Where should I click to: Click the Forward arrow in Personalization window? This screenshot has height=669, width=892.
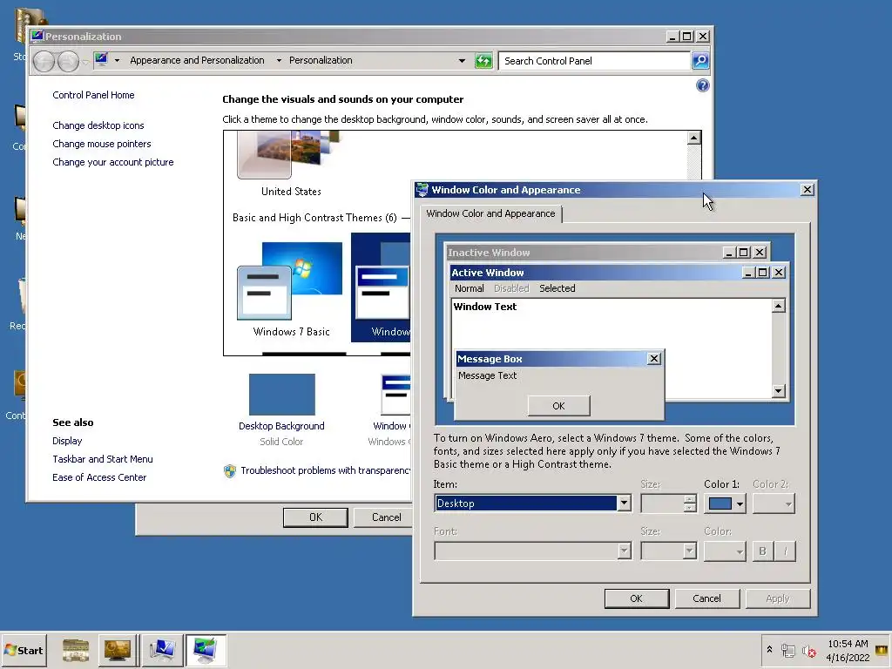(x=68, y=61)
